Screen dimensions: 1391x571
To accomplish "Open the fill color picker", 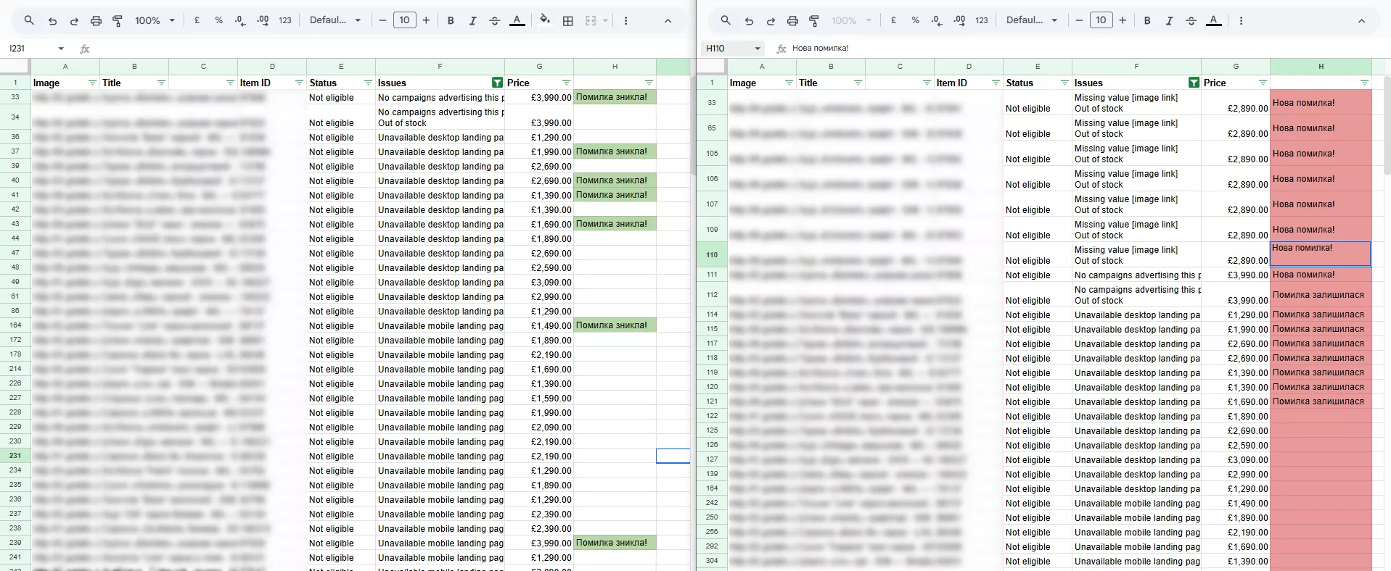I will click(545, 21).
